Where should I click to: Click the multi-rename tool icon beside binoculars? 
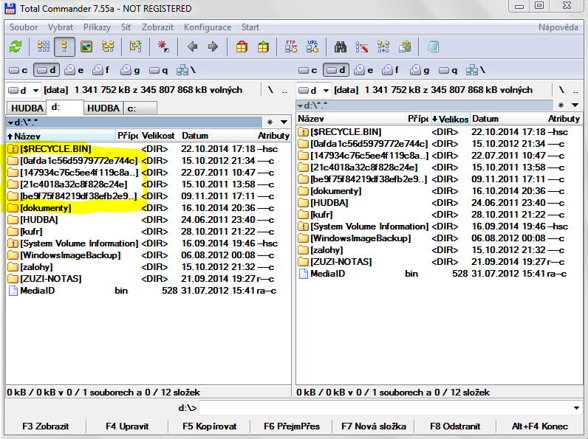point(362,46)
